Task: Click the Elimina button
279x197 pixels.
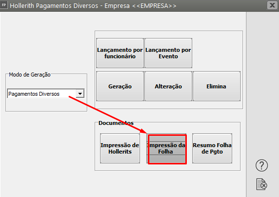Action: (216, 86)
